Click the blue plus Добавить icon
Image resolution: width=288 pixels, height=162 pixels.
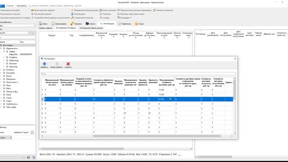tap(45, 64)
